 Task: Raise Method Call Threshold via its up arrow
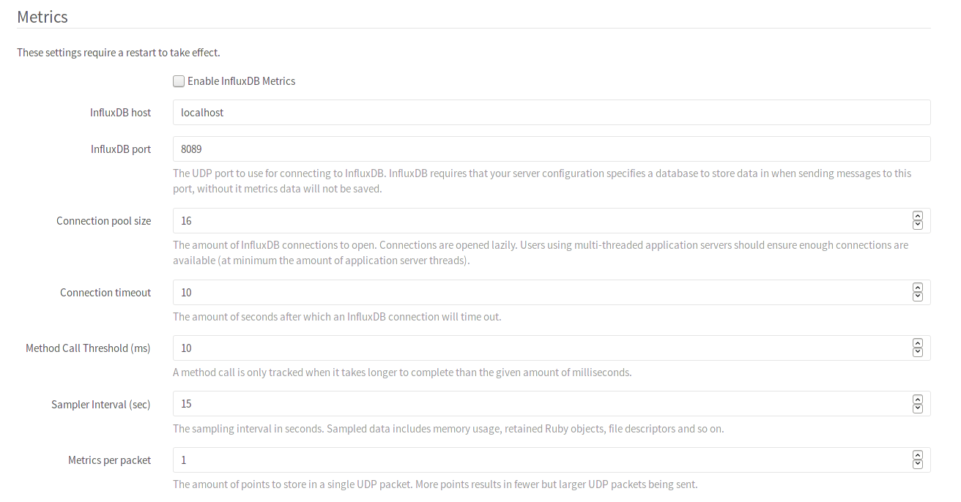(917, 344)
